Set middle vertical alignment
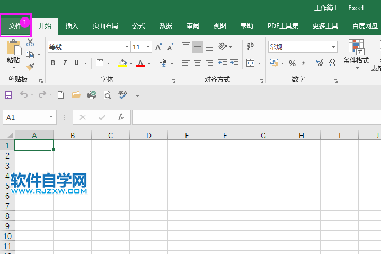This screenshot has height=254, width=381. coord(198,47)
